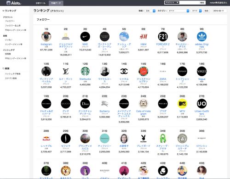Image resolution: width=230 pixels, height=179 pixels.
Task: Open the Instagram account profile picture
Action: [x=46, y=37]
